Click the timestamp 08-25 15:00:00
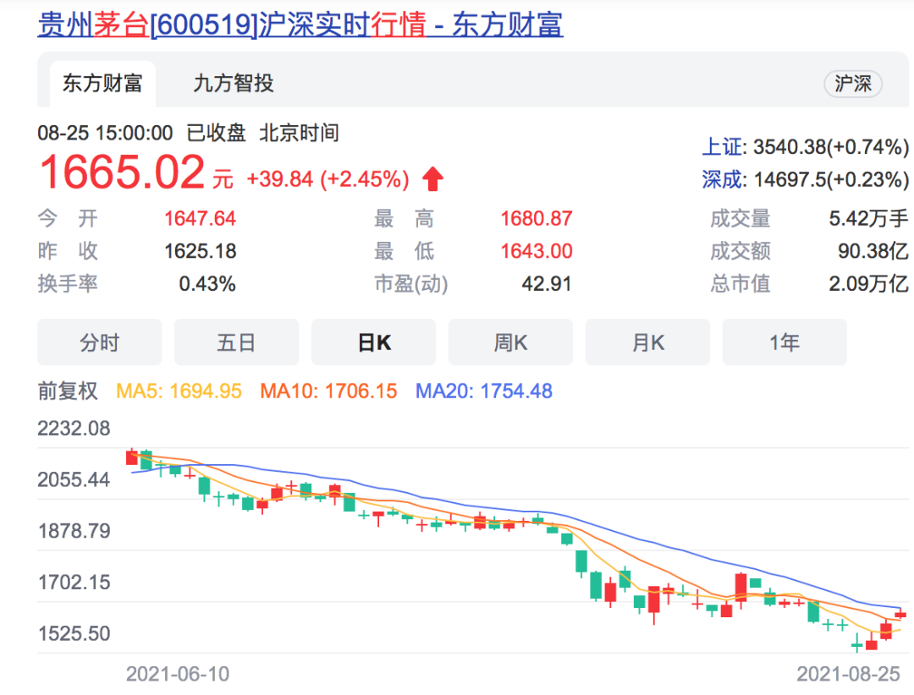The height and width of the screenshot is (695, 914). coord(105,133)
